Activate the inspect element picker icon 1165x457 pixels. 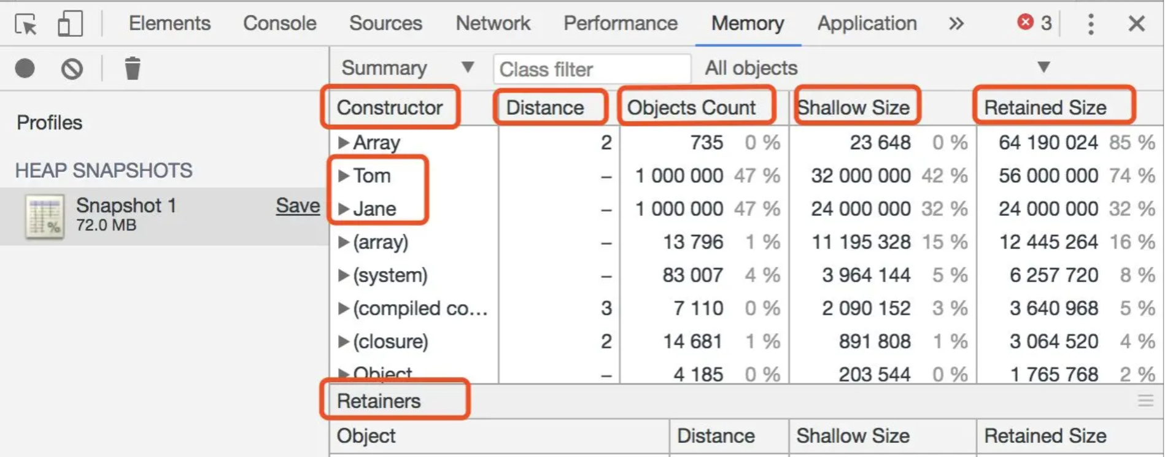pyautogui.click(x=26, y=24)
